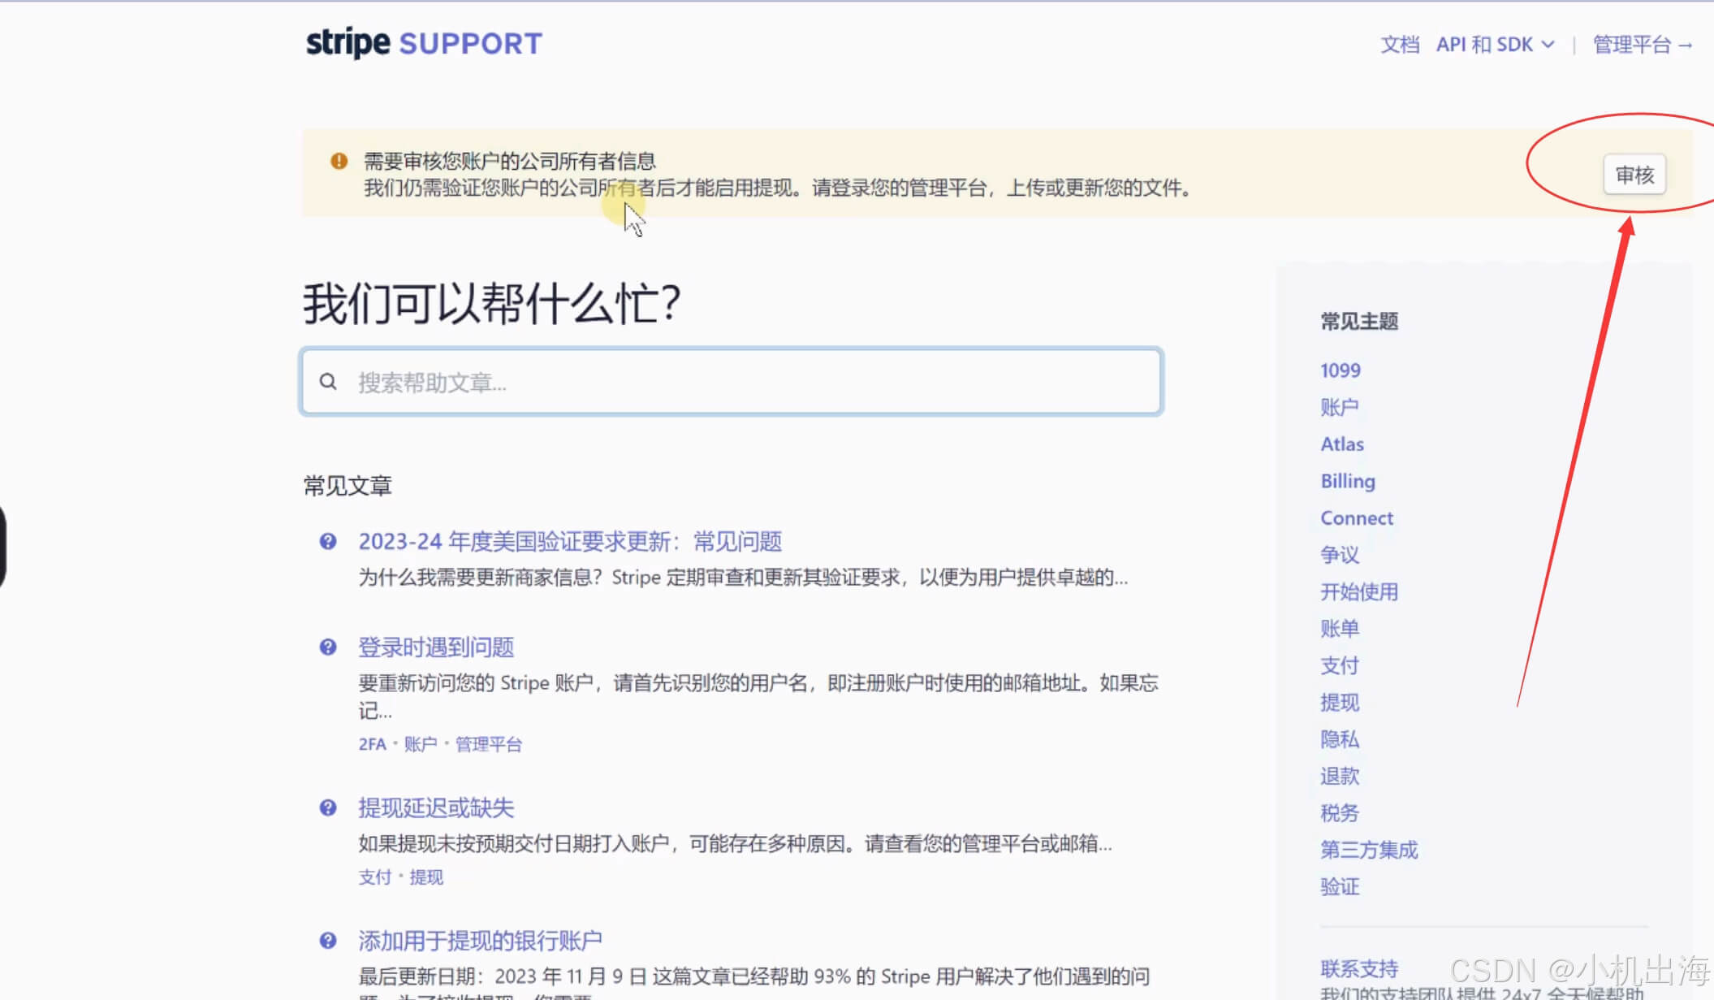The width and height of the screenshot is (1714, 1000).
Task: Click question icon beside 提现延迟或缺失
Action: point(328,807)
